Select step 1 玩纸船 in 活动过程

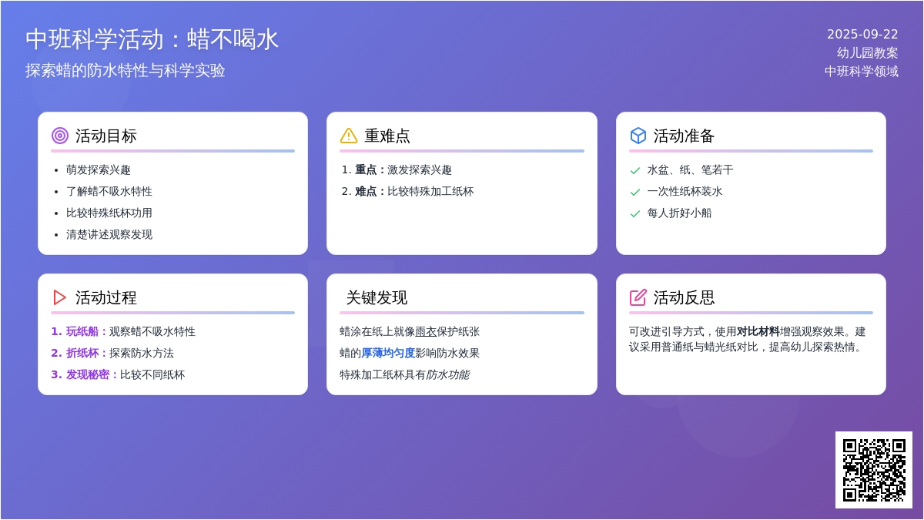click(82, 331)
